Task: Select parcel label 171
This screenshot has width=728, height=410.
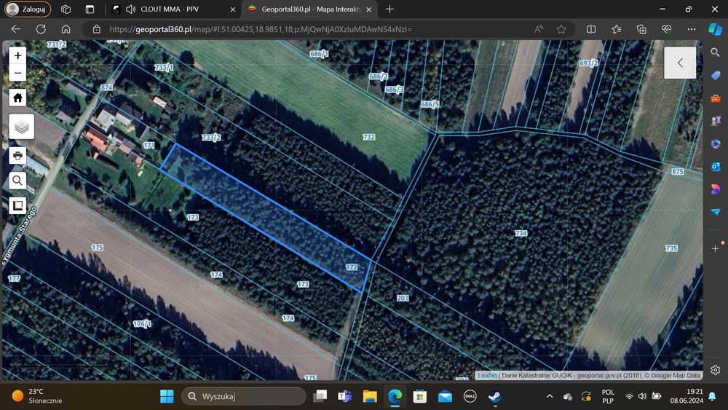Action: (x=149, y=146)
